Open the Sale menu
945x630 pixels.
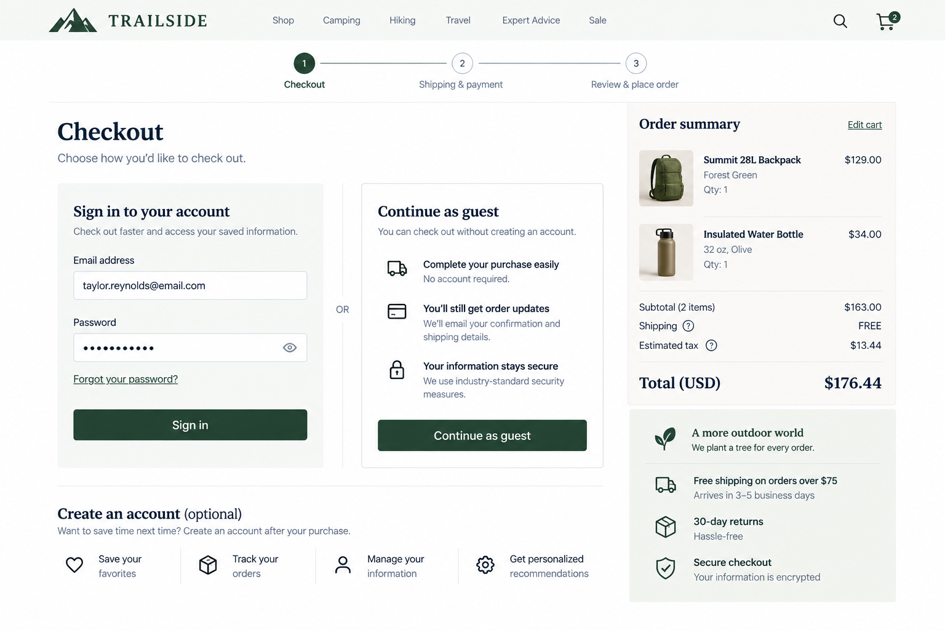[x=597, y=20]
